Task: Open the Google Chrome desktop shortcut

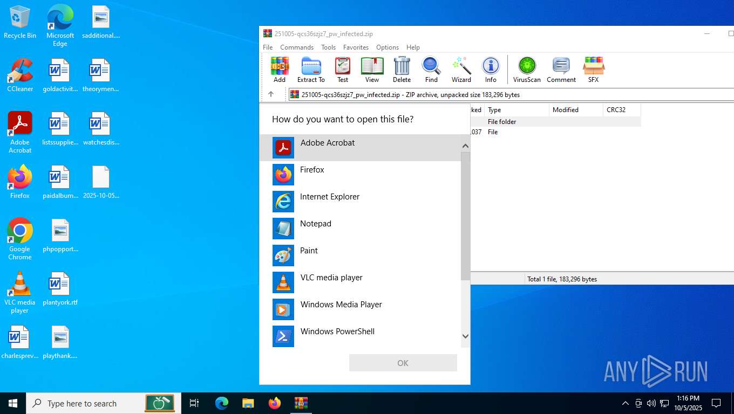Action: tap(20, 239)
